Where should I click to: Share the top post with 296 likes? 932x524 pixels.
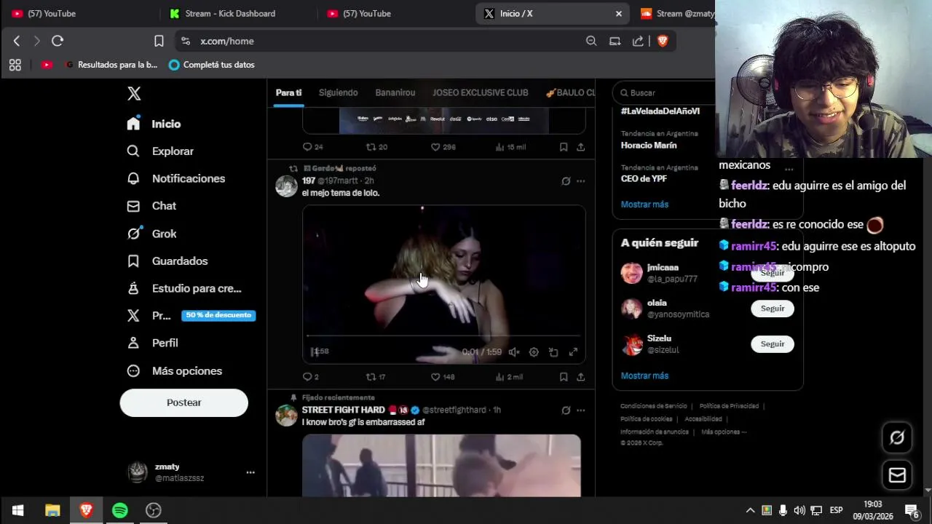pyautogui.click(x=580, y=147)
